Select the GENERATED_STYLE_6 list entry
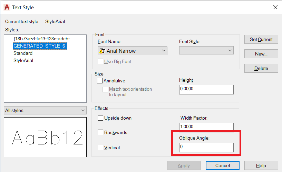This screenshot has height=172, width=282. pyautogui.click(x=39, y=46)
